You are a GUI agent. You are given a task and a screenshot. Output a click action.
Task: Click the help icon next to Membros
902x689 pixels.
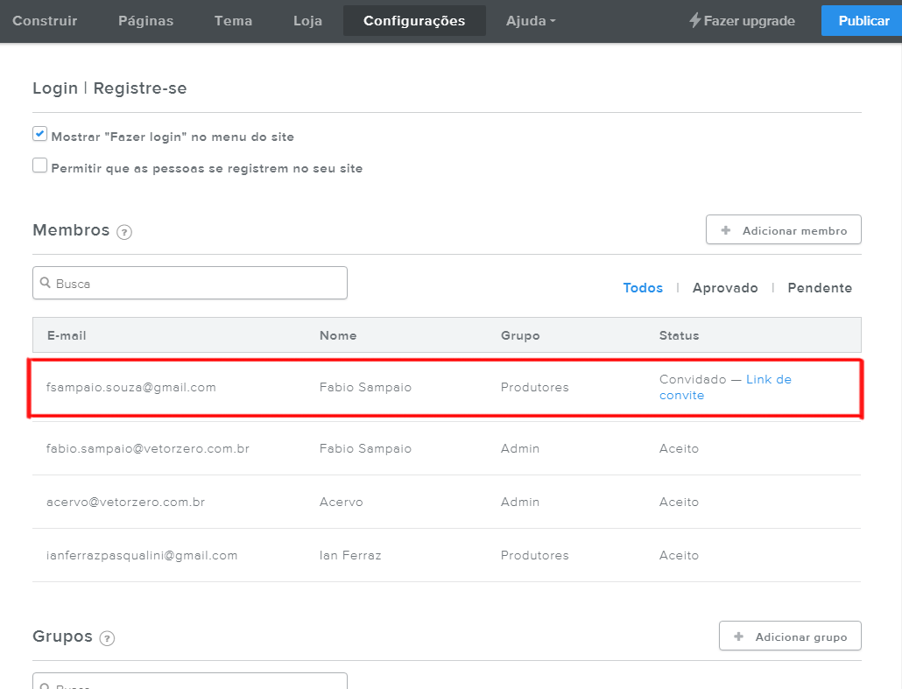[124, 232]
